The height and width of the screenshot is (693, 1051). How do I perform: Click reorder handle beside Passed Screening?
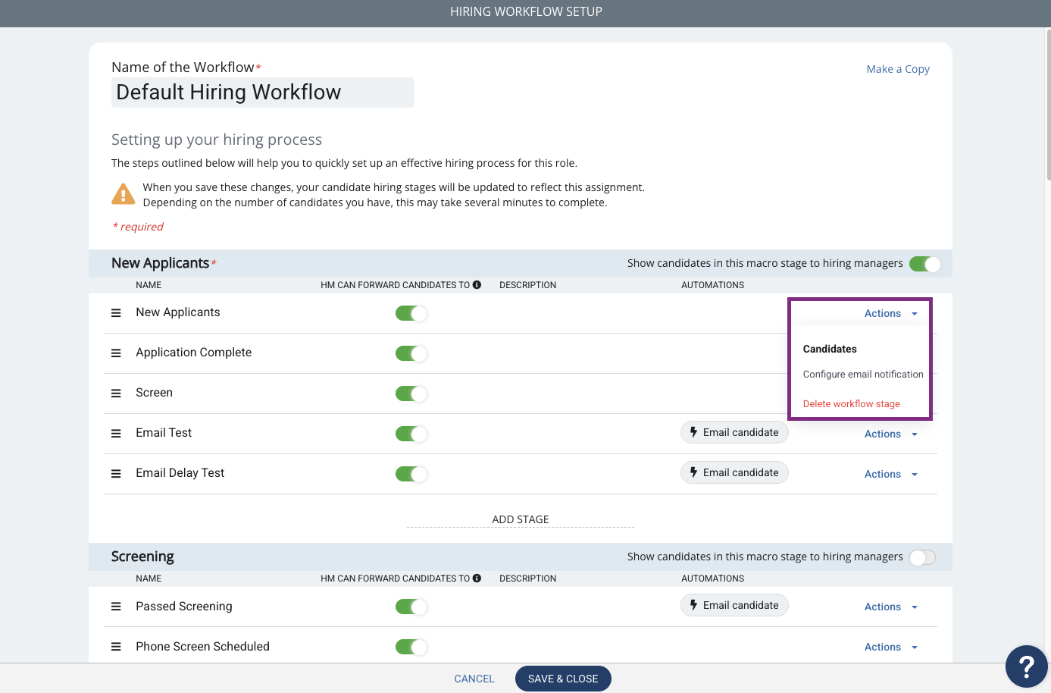click(116, 607)
